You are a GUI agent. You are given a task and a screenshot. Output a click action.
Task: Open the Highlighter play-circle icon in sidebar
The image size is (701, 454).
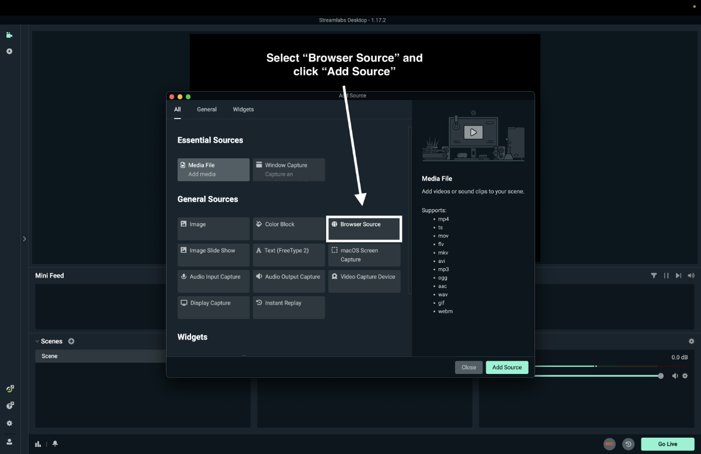pyautogui.click(x=9, y=51)
